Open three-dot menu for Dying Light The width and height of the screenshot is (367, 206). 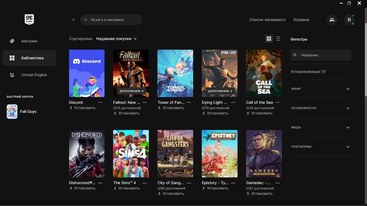point(233,102)
